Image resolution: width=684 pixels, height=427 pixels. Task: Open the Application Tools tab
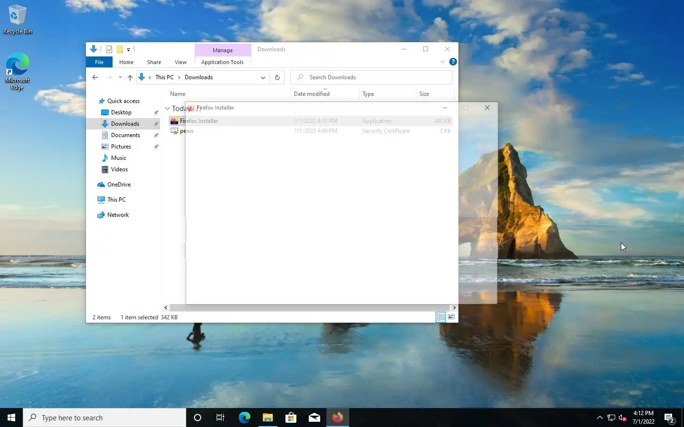click(x=222, y=62)
